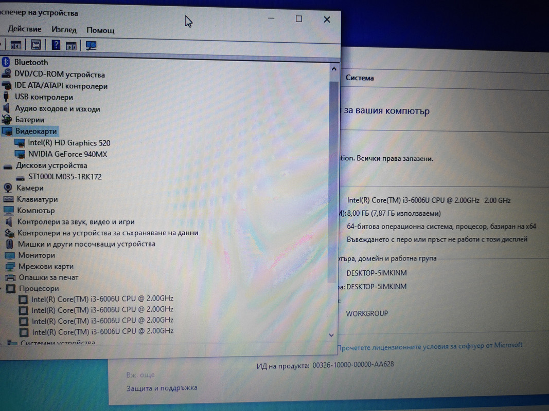Viewport: 549px width, 411px height.
Task: Select the first i3-6006U processor entry
Action: pyautogui.click(x=102, y=299)
